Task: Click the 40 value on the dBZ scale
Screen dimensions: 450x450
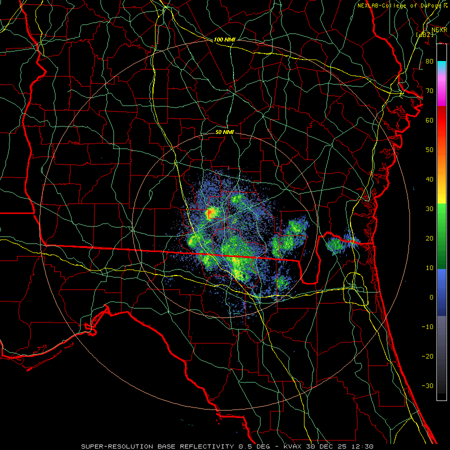Action: pos(429,179)
